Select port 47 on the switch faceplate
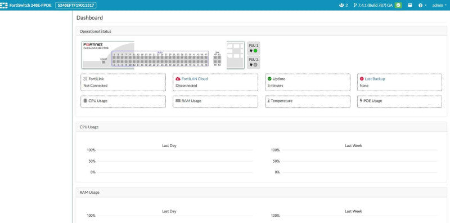 (x=206, y=57)
